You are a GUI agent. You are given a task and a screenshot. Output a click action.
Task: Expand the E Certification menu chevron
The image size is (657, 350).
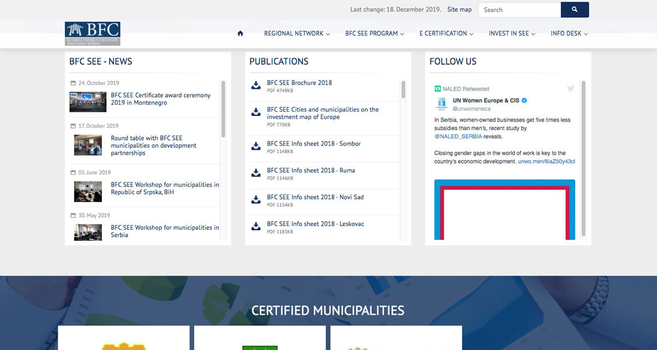(x=471, y=34)
